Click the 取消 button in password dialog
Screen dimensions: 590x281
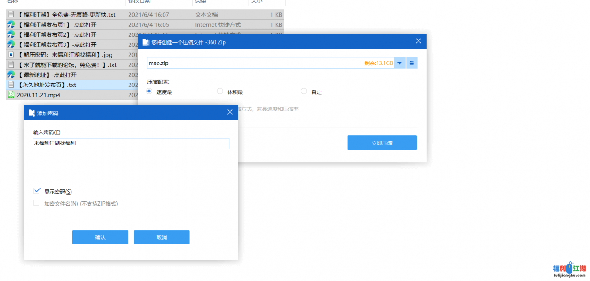pyautogui.click(x=161, y=237)
